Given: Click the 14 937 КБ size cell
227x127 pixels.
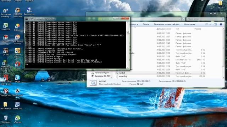Looking at the screenshot, I should click(201, 60).
